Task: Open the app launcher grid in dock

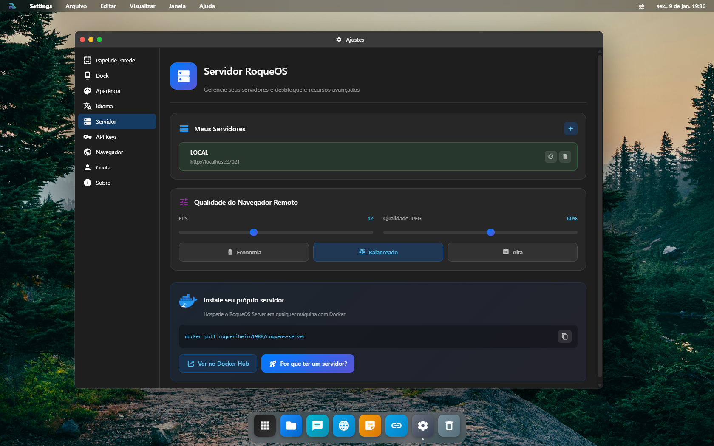Action: [265, 426]
